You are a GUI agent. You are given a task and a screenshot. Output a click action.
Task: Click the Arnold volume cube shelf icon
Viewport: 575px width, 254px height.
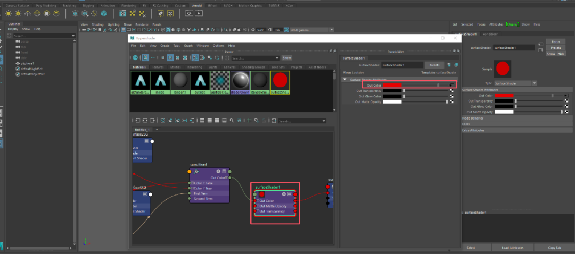[x=104, y=13]
